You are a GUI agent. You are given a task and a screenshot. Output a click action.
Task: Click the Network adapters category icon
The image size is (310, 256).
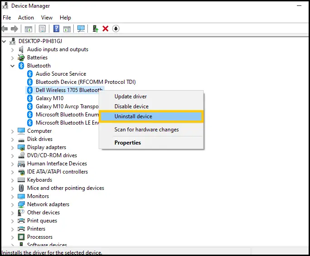tap(21, 204)
